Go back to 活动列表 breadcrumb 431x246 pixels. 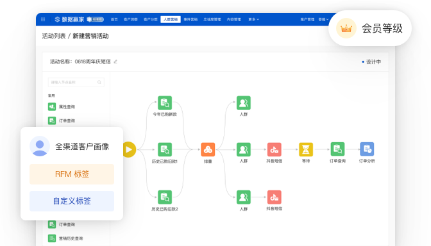coord(54,36)
